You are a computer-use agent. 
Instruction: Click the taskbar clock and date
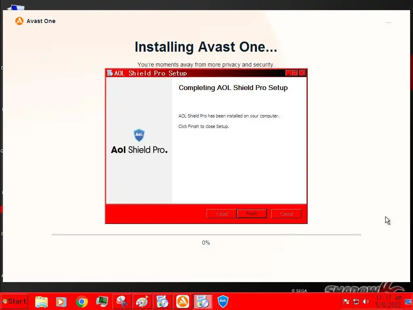[388, 301]
